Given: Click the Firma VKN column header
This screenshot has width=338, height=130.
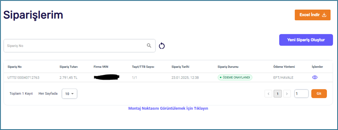Looking at the screenshot, I should coord(101,67).
